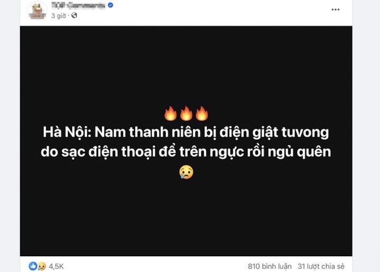
Task: Click the '3 giờ' post timestamp
Action: click(x=59, y=16)
